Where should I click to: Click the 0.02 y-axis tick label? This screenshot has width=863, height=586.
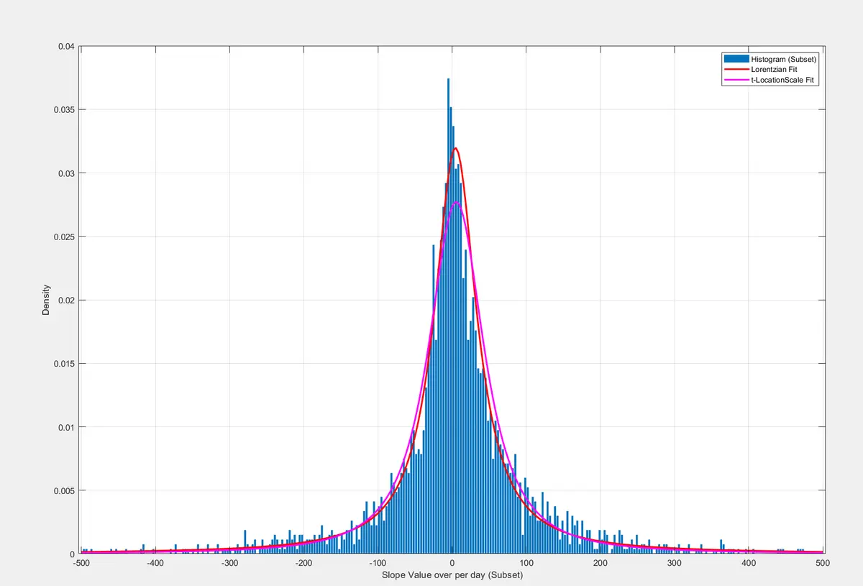[66, 301]
